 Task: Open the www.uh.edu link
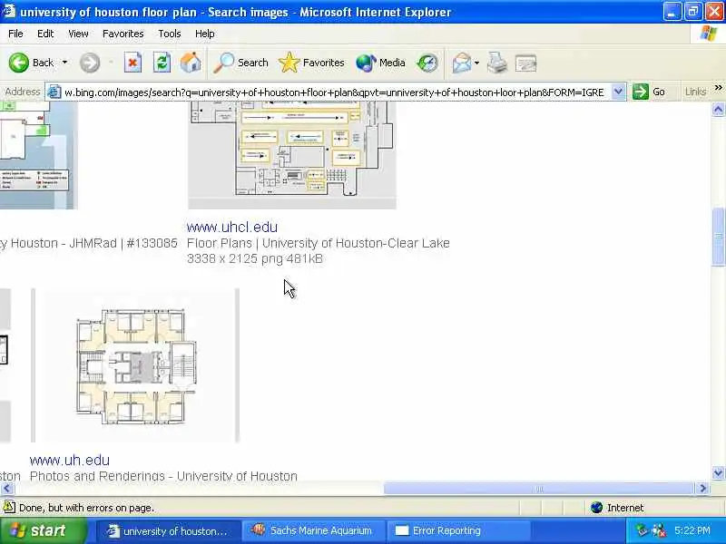[x=70, y=461]
